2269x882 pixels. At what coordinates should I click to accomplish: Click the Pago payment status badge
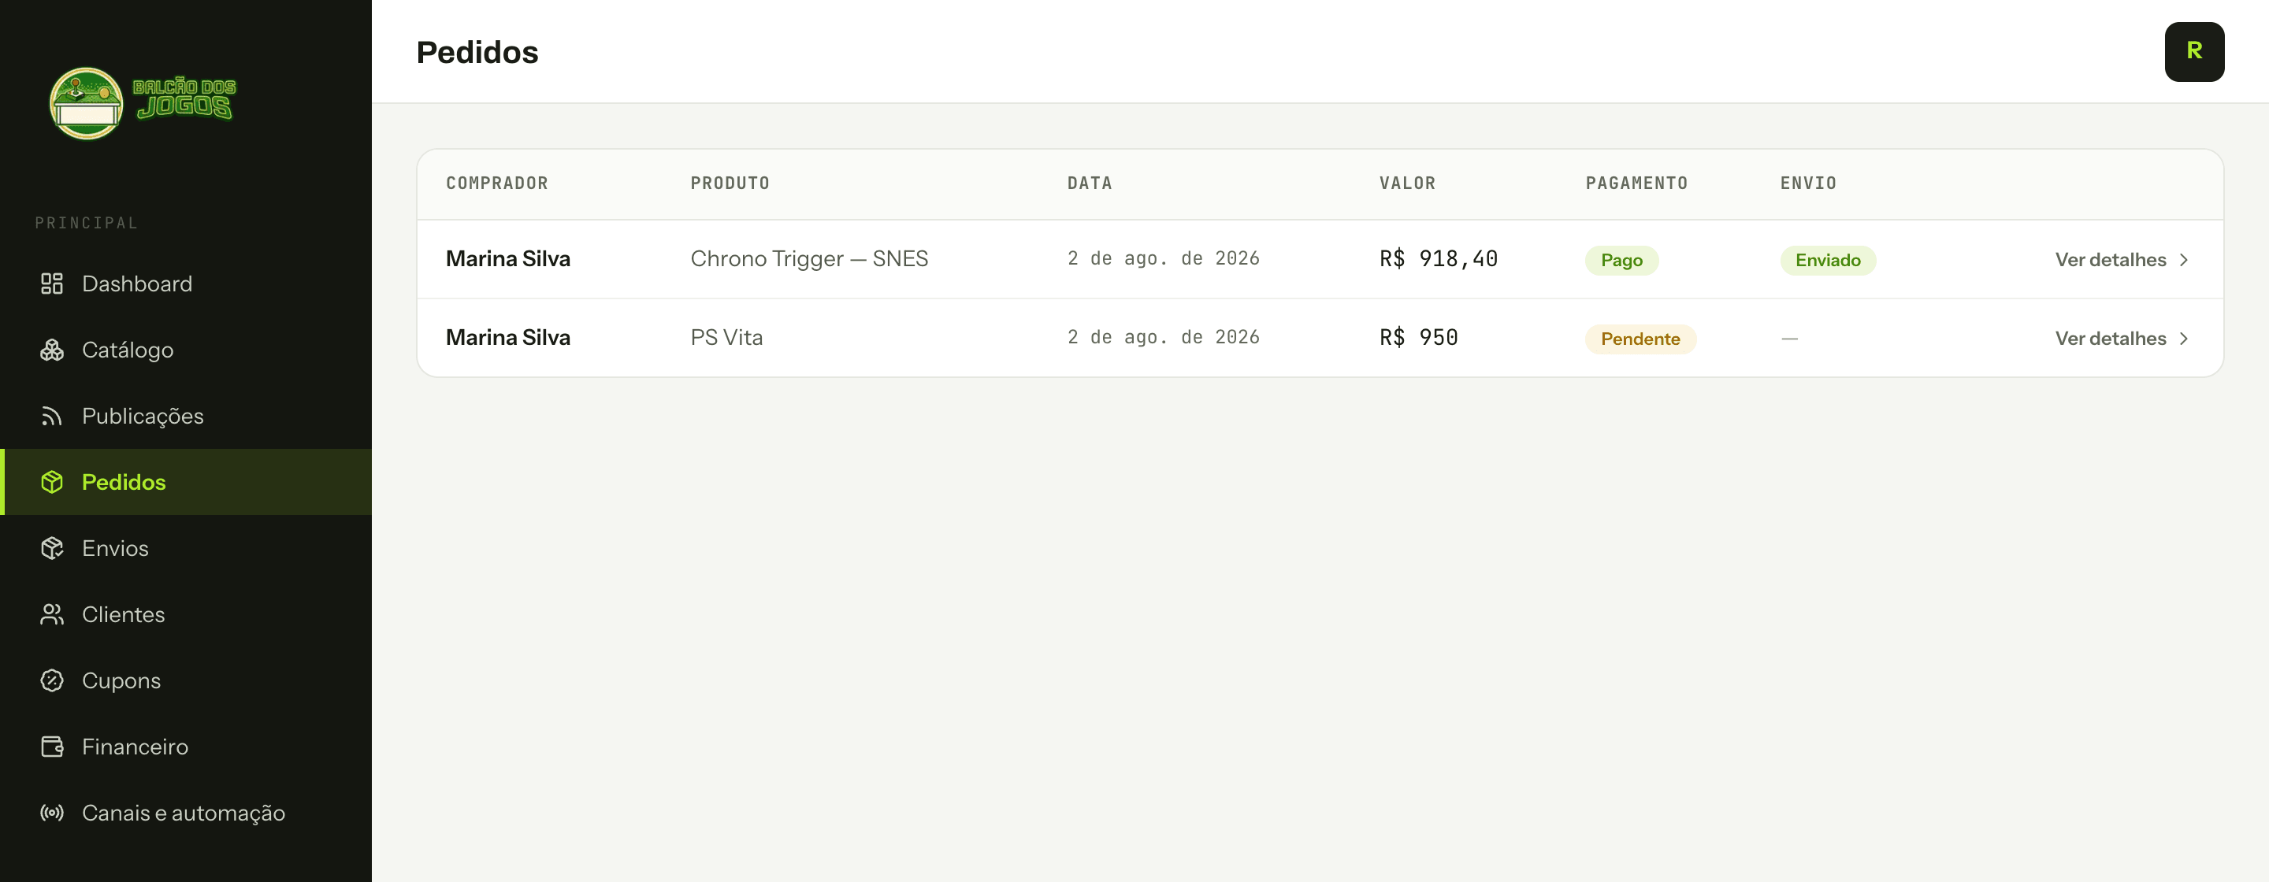click(x=1621, y=260)
